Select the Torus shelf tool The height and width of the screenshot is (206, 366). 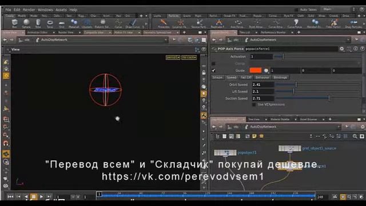(x=50, y=23)
